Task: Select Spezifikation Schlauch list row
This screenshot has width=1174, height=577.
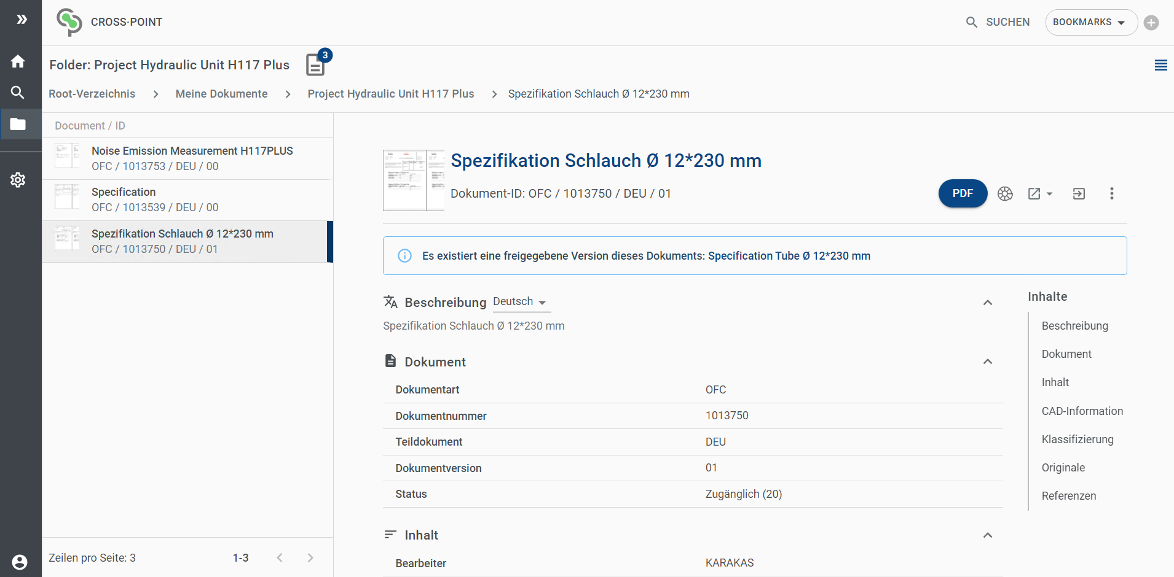Action: 187,242
